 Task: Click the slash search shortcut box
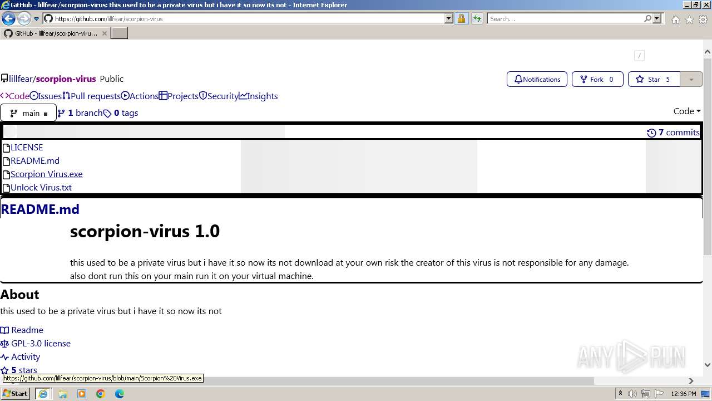pos(639,55)
